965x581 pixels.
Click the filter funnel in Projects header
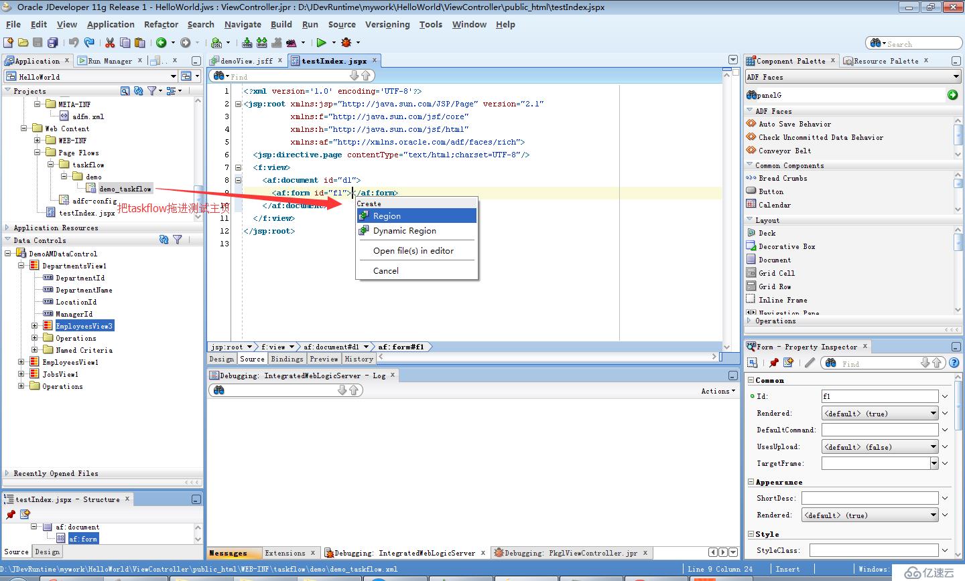click(152, 90)
